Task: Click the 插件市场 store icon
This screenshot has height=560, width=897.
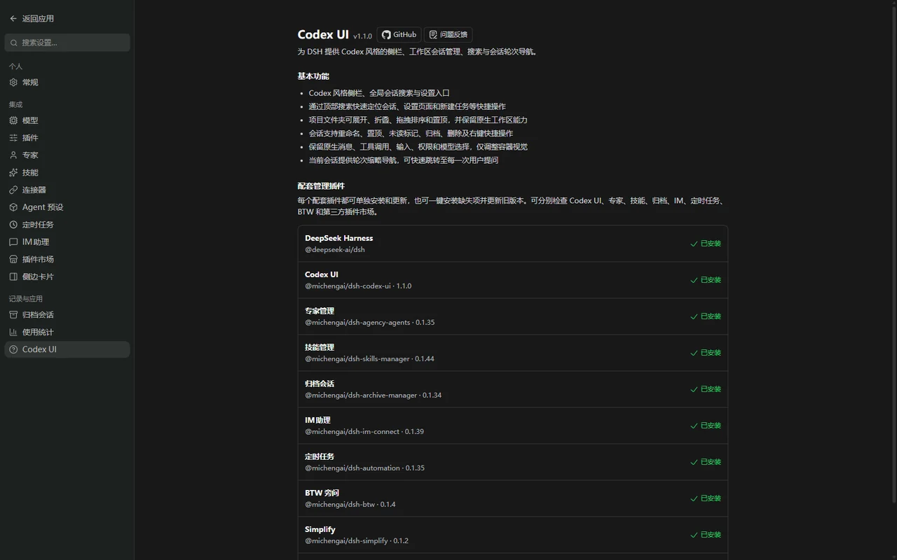Action: coord(13,259)
